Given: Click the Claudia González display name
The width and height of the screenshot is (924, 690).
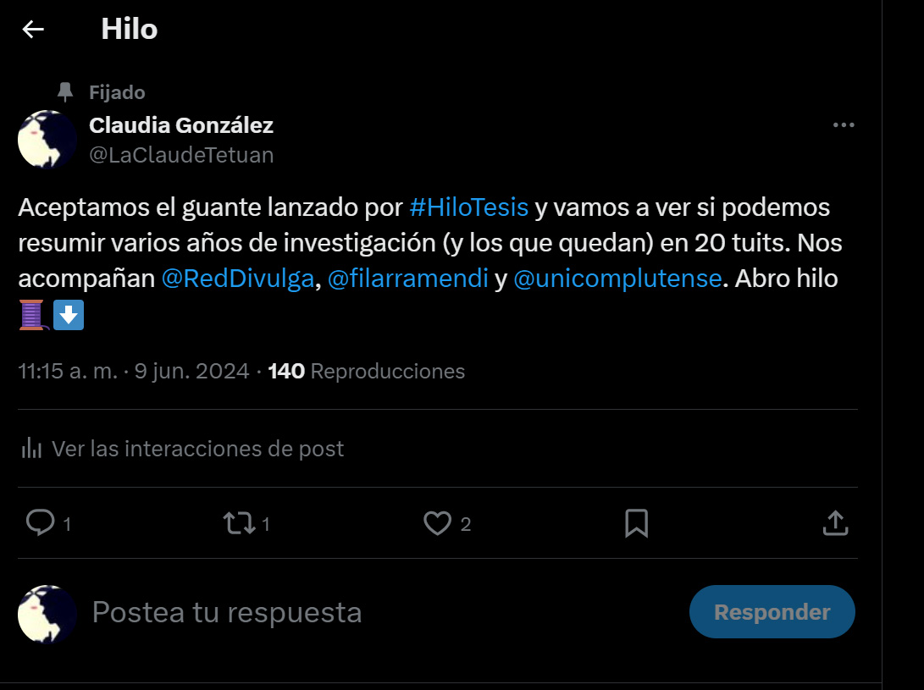Looking at the screenshot, I should tap(181, 125).
